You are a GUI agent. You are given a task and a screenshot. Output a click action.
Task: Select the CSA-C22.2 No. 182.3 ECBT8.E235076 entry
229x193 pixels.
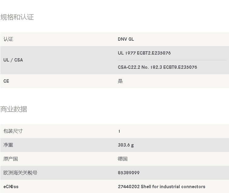tap(157, 67)
